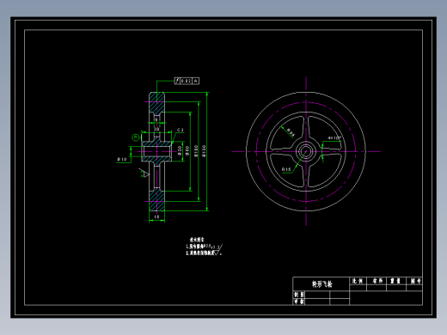
Task: Select the 0.02 A runout tolerance frame
Action: click(x=187, y=81)
